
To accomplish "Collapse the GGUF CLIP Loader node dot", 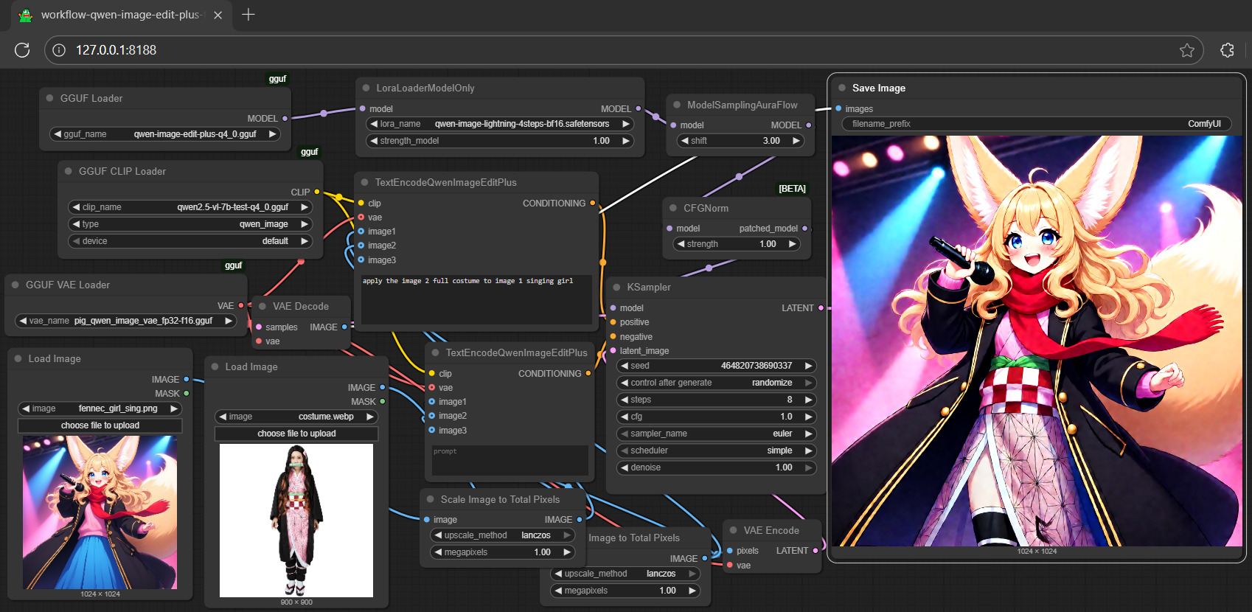I will [x=69, y=171].
